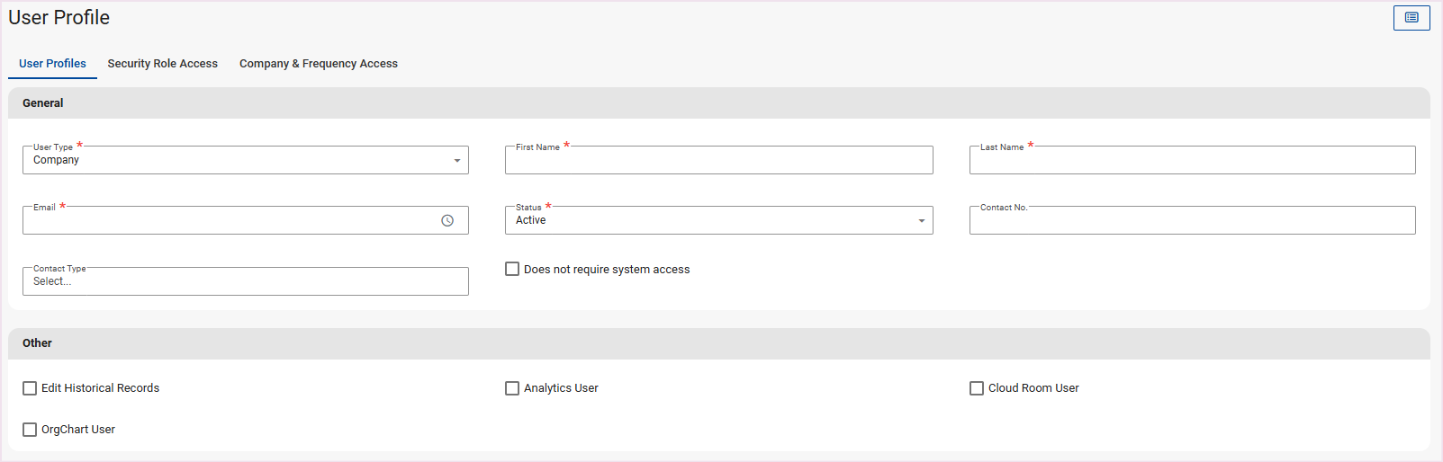This screenshot has width=1443, height=462.
Task: Go to Company & Frequency Access tab
Action: [318, 64]
